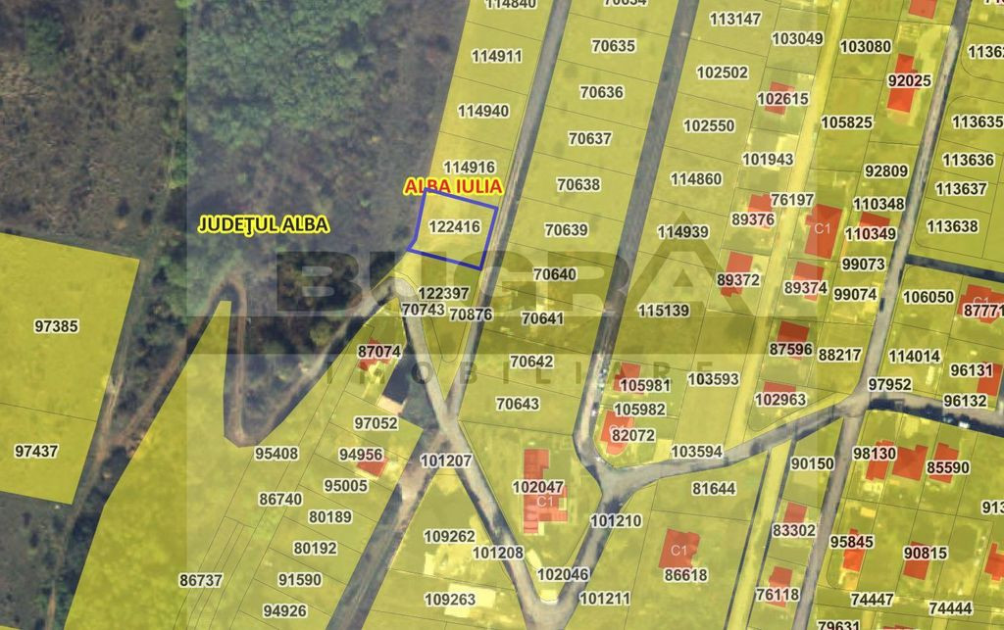Select parcel labeled 70636

point(601,92)
